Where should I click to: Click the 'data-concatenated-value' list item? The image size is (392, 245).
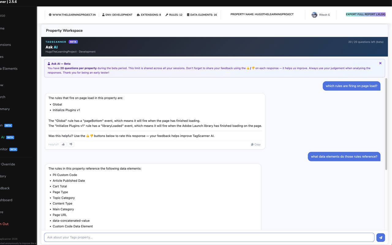[x=71, y=221]
